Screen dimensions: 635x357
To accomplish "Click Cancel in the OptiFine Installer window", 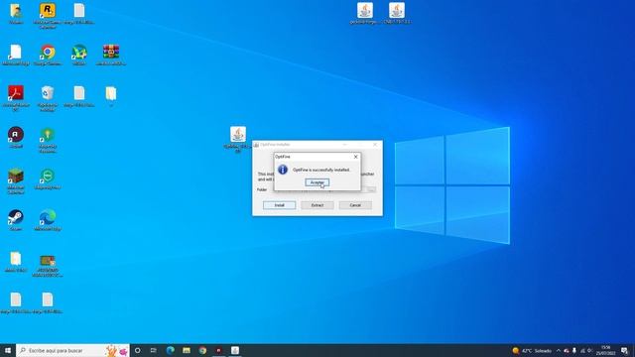I will (355, 205).
